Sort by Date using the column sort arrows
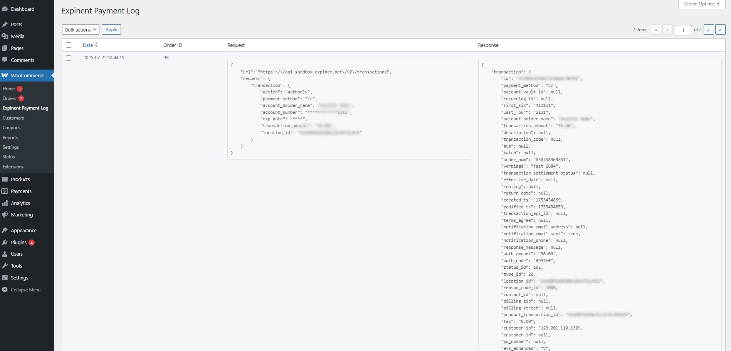This screenshot has height=351, width=731. tap(96, 45)
